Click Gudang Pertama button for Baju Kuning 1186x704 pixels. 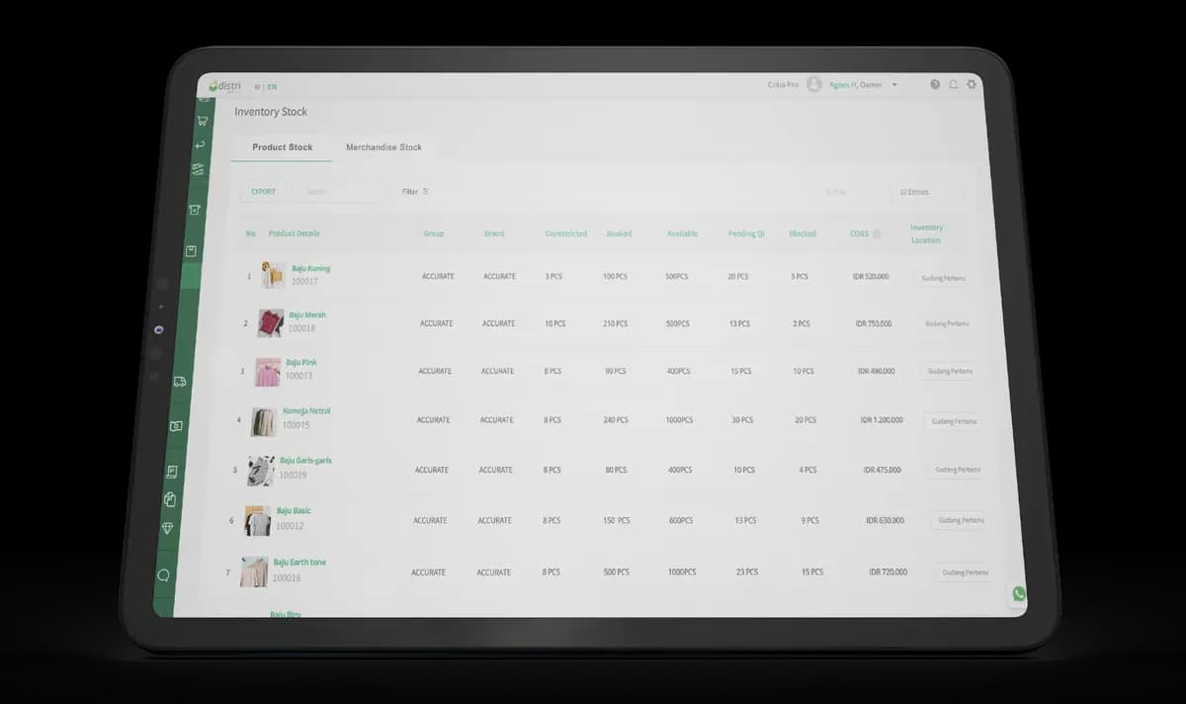coord(942,279)
